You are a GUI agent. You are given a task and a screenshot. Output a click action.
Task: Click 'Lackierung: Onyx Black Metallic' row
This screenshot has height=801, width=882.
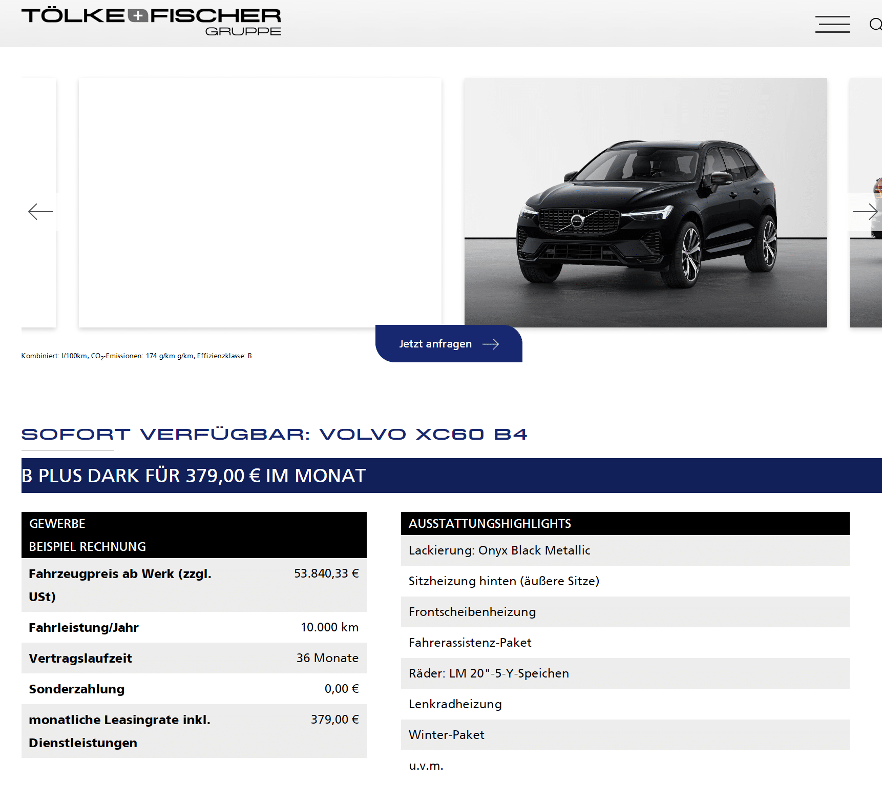625,550
